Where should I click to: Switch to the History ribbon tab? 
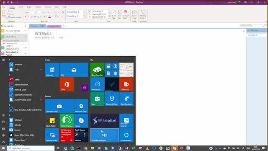coord(38,7)
